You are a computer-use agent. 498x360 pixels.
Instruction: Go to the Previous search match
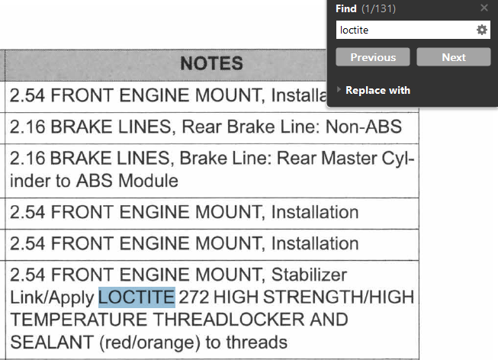pyautogui.click(x=373, y=57)
